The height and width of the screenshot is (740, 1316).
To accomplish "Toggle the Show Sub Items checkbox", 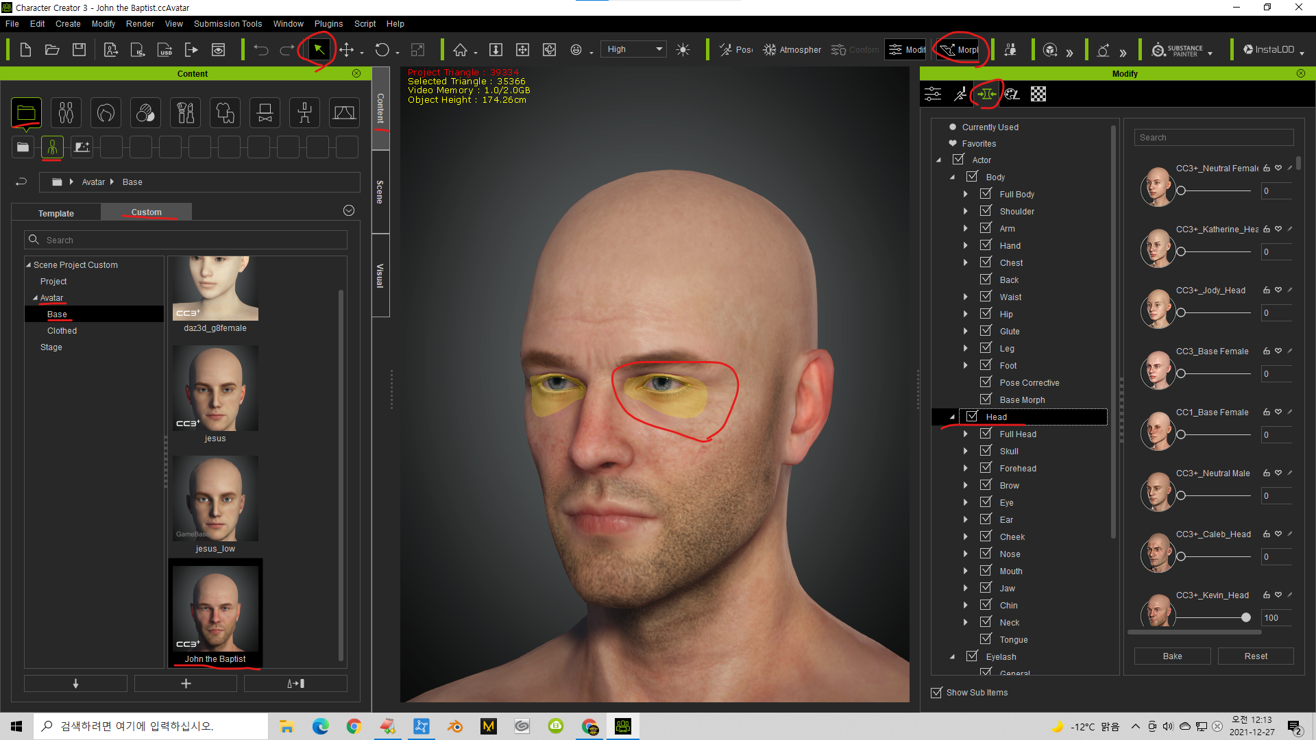I will coord(936,693).
